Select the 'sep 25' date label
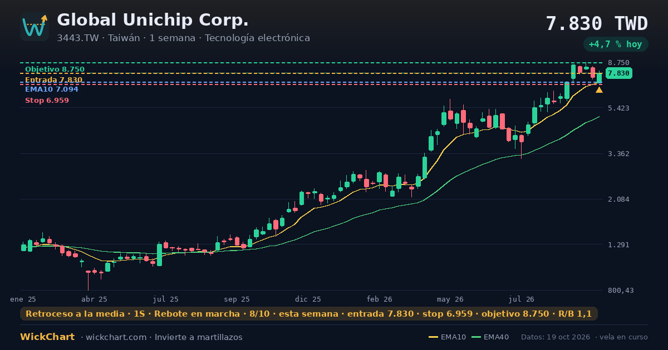The image size is (668, 350). [237, 299]
